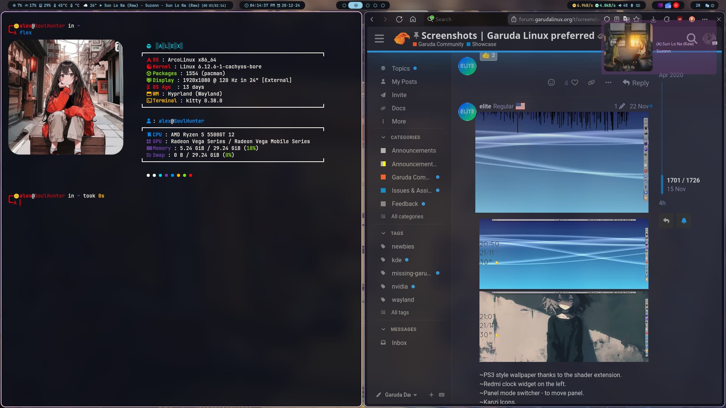Copy the post link with the chain icon
Image resolution: width=726 pixels, height=408 pixels.
[591, 83]
